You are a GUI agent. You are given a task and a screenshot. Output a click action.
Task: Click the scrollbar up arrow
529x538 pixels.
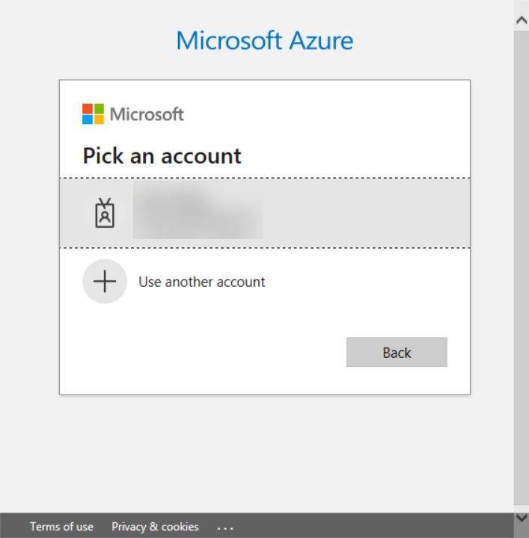[522, 21]
